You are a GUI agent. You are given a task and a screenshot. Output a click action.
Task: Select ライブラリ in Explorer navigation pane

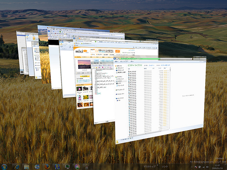pyautogui.click(x=119, y=77)
